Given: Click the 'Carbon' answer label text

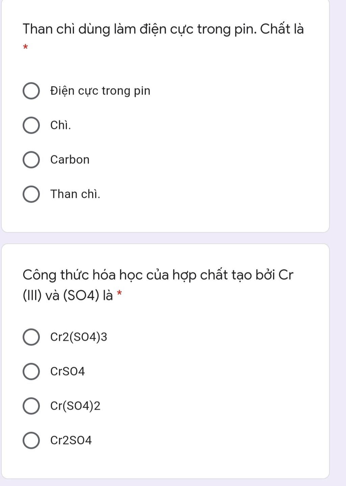Looking at the screenshot, I should coord(70,160).
